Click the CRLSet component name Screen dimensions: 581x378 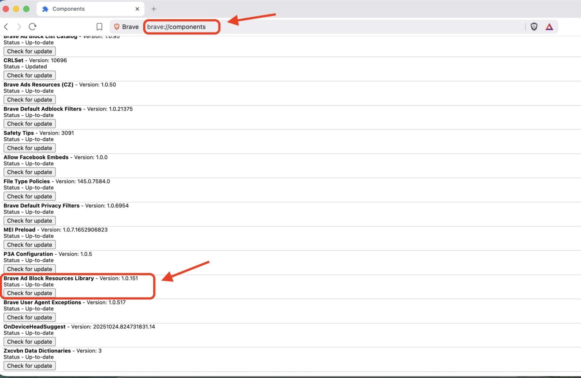[14, 60]
